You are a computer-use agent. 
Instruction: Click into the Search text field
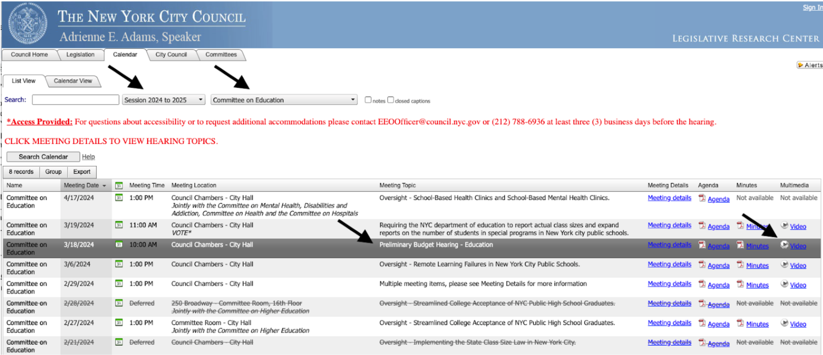tap(75, 100)
